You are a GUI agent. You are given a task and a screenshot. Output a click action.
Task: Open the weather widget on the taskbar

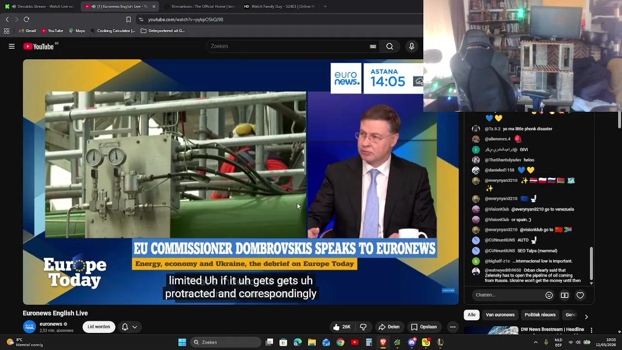coord(24,342)
